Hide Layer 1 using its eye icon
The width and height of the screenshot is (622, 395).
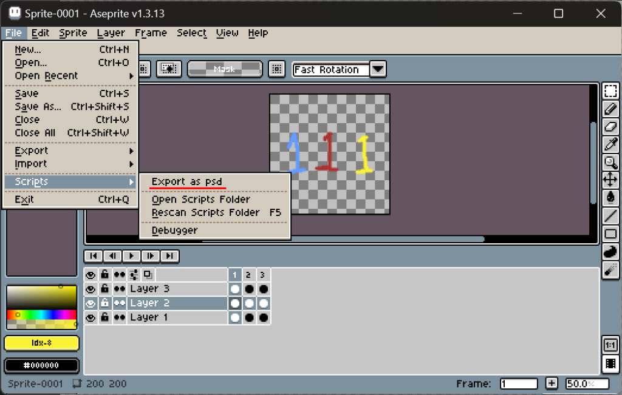point(91,318)
